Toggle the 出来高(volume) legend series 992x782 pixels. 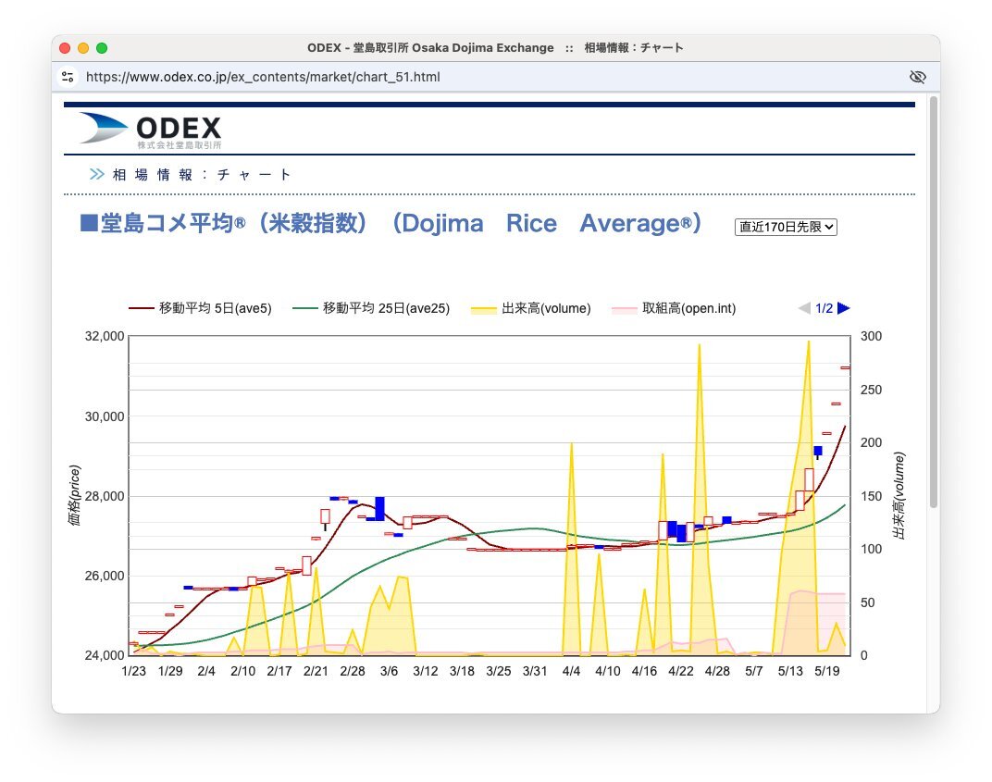point(531,308)
